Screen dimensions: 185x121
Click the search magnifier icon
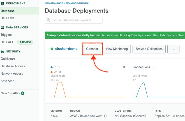pos(49,20)
